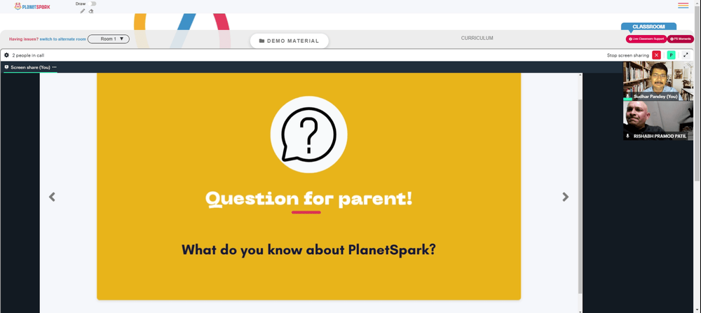This screenshot has height=313, width=701.
Task: Click the Live Classroom Support button
Action: click(x=646, y=39)
